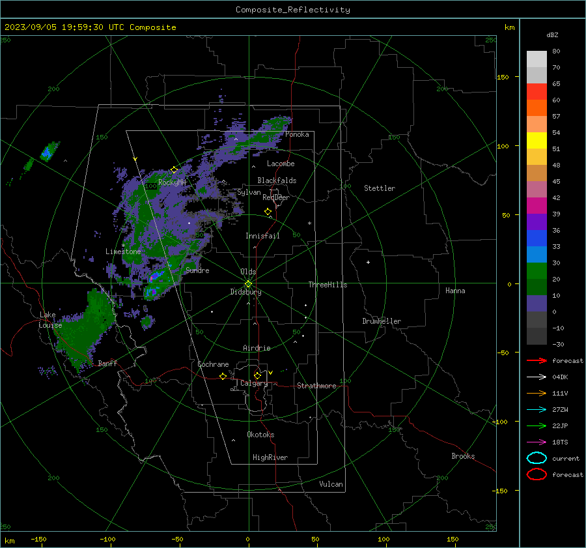Click the Limestone label
This screenshot has height=548, width=586.
coord(123,252)
